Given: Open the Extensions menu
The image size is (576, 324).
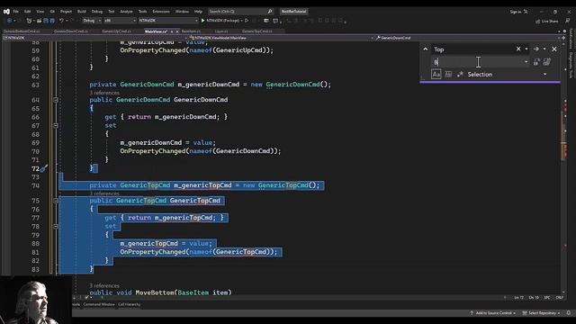Looking at the screenshot, I should pos(161,12).
